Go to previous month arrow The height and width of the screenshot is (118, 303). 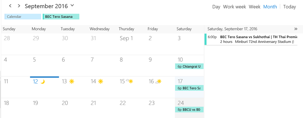point(10,6)
